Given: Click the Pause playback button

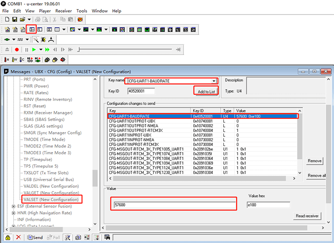Looking at the screenshot, I should (x=26, y=50).
